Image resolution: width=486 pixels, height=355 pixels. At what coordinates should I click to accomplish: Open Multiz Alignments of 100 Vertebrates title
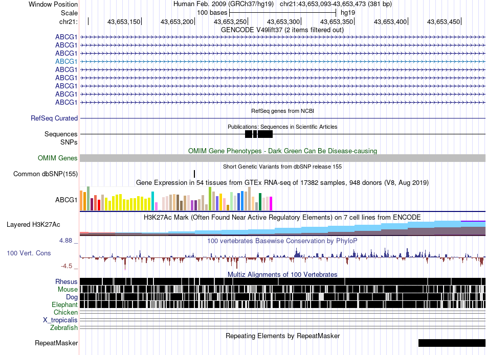tap(282, 274)
